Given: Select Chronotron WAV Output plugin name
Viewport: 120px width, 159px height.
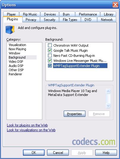Looking at the screenshot, I should (x=71, y=45).
